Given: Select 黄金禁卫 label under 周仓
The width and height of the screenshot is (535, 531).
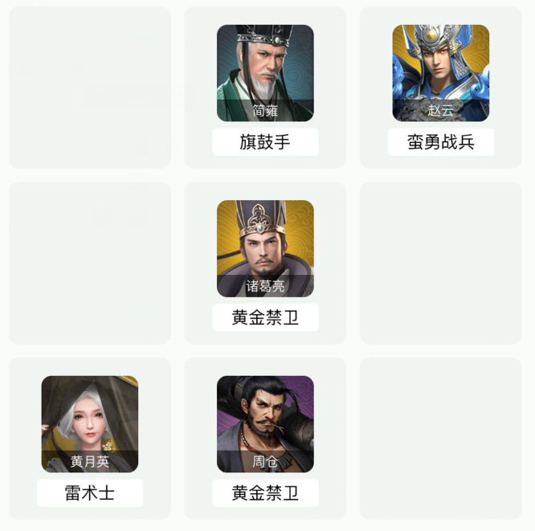Looking at the screenshot, I should point(265,493).
